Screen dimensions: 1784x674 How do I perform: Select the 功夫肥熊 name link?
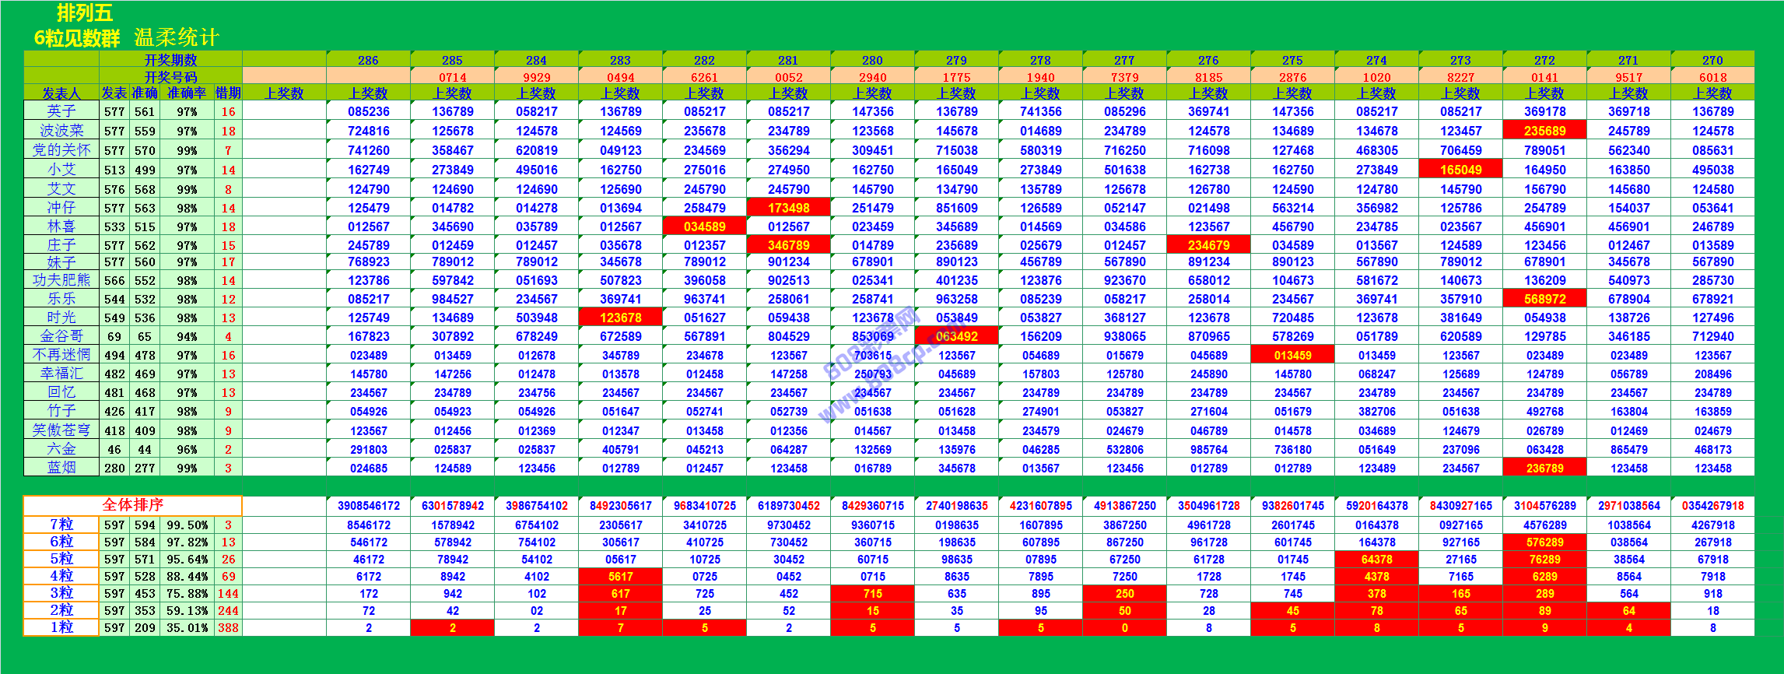coord(61,280)
